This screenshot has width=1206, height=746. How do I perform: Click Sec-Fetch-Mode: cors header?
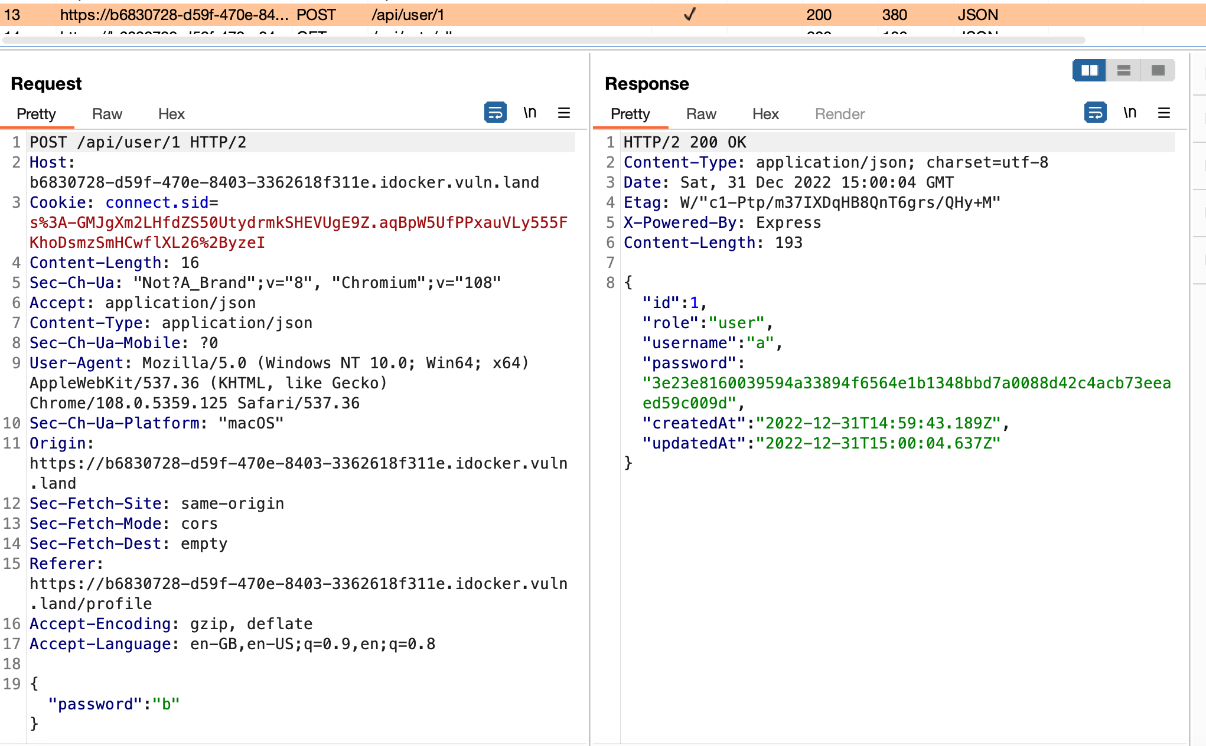click(x=123, y=523)
